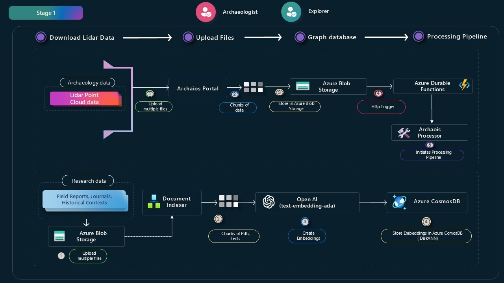This screenshot has width=504, height=283.
Task: Click the Azure Durable Functions lightning icon
Action: coord(464,85)
